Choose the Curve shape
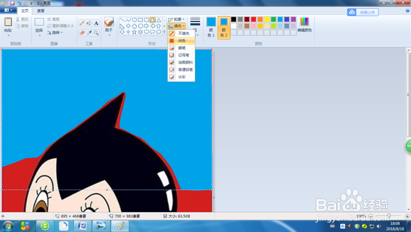This screenshot has height=232, width=411. [x=128, y=20]
